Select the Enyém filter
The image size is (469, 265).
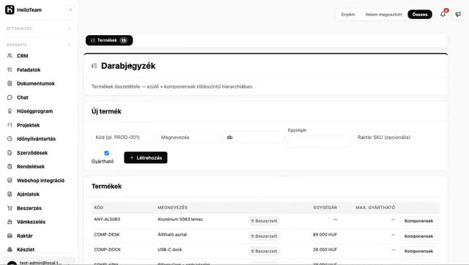pyautogui.click(x=348, y=15)
